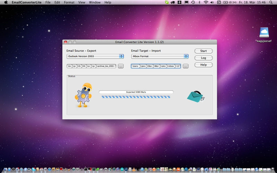The height and width of the screenshot is (173, 277).
Task: Click the display monitor menu bar icon
Action: (186, 2)
